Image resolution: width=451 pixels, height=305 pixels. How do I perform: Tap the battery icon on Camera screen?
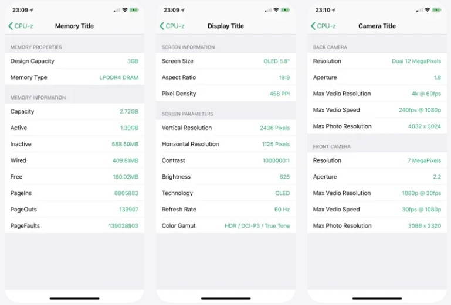tap(436, 10)
